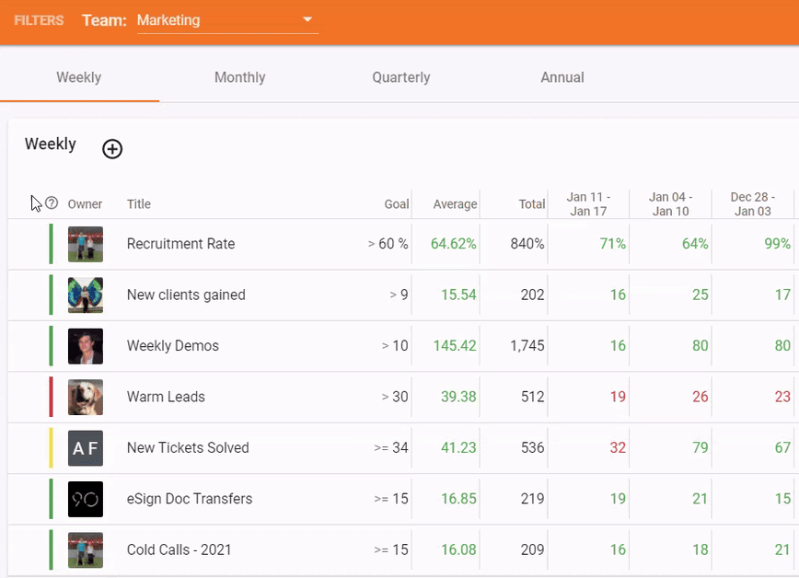Viewport: 799px width, 578px height.
Task: Click the butterfly avatar for New clients gained
Action: tap(86, 295)
